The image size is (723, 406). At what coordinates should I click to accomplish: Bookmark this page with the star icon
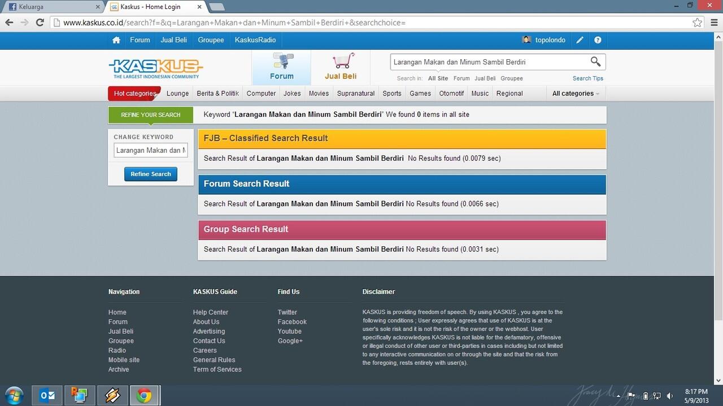coord(698,23)
